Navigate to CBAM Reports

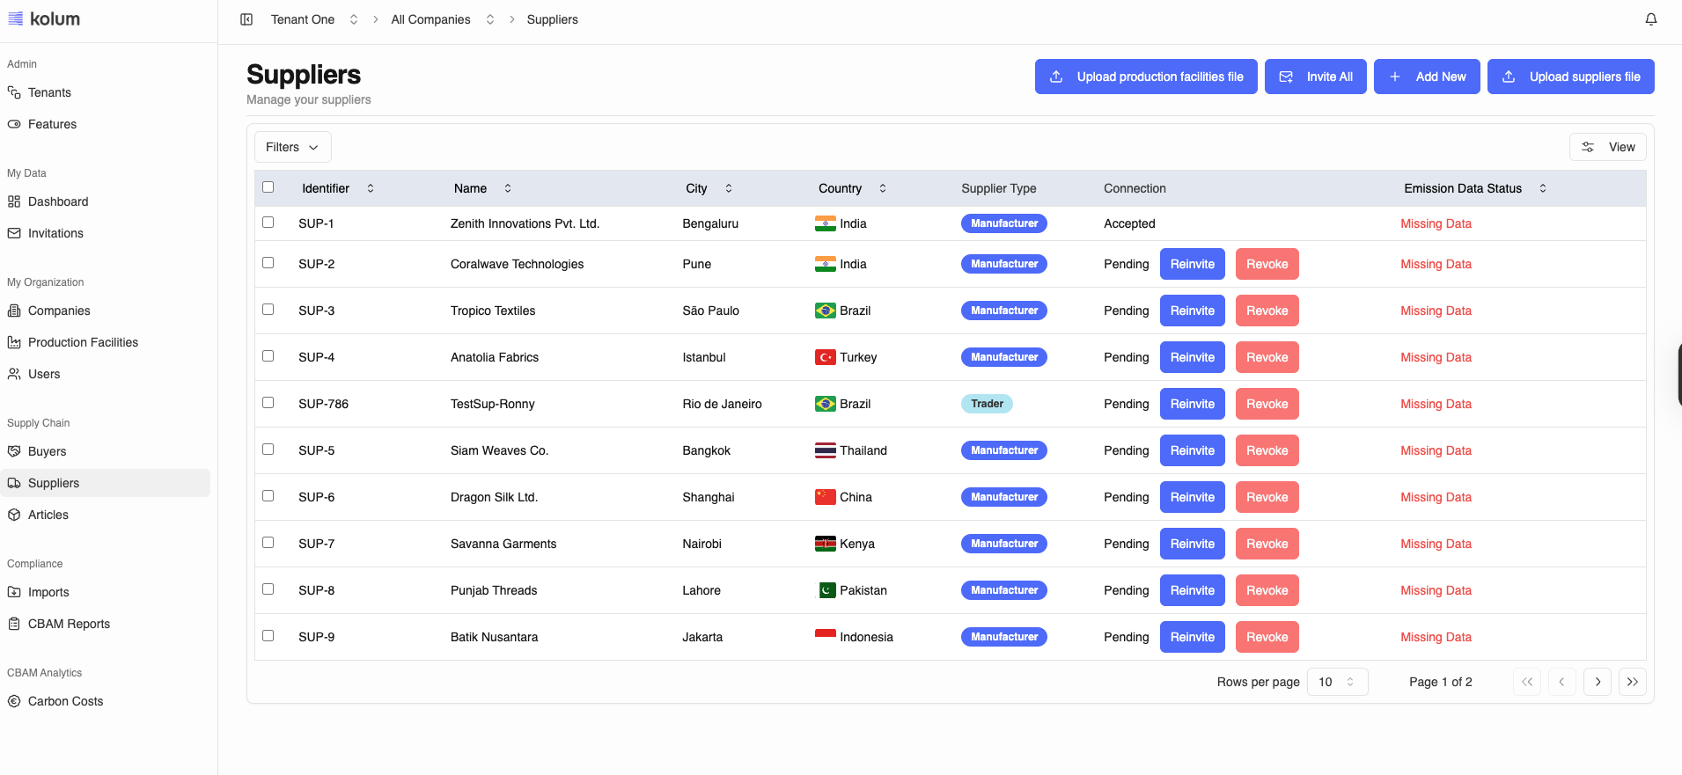point(69,624)
